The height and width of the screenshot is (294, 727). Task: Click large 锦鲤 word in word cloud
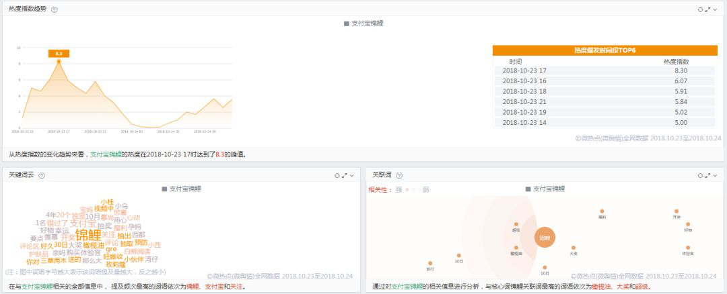point(88,234)
